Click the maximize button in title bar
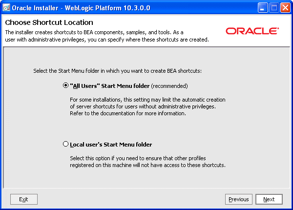The image size is (293, 210). pyautogui.click(x=274, y=8)
